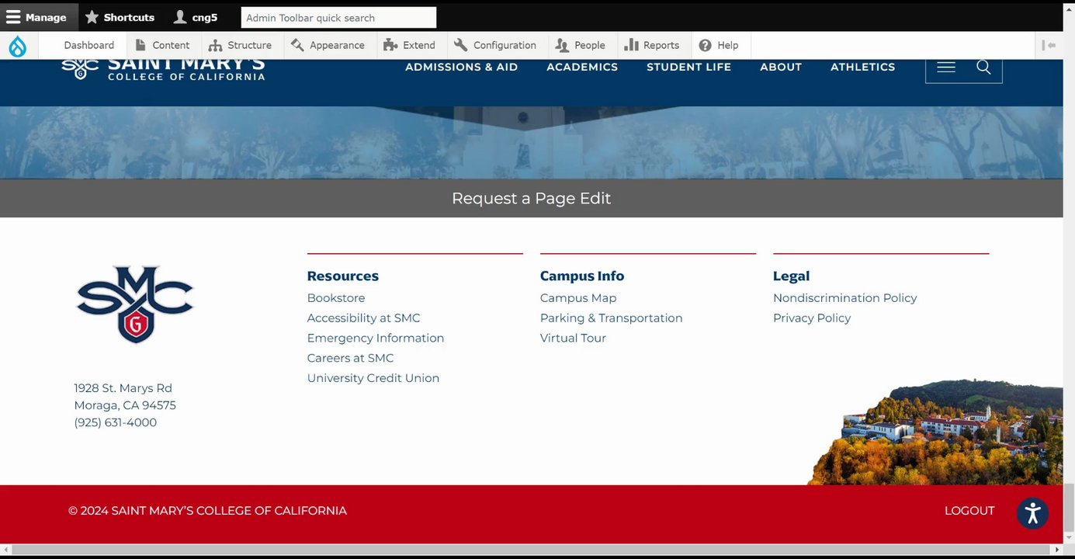The image size is (1075, 559).
Task: Open the Shortcuts star menu
Action: (120, 17)
